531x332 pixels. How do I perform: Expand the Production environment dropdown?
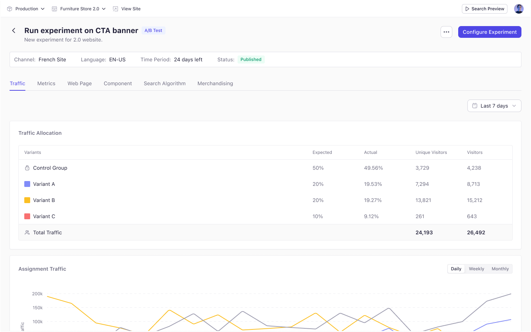pyautogui.click(x=26, y=9)
